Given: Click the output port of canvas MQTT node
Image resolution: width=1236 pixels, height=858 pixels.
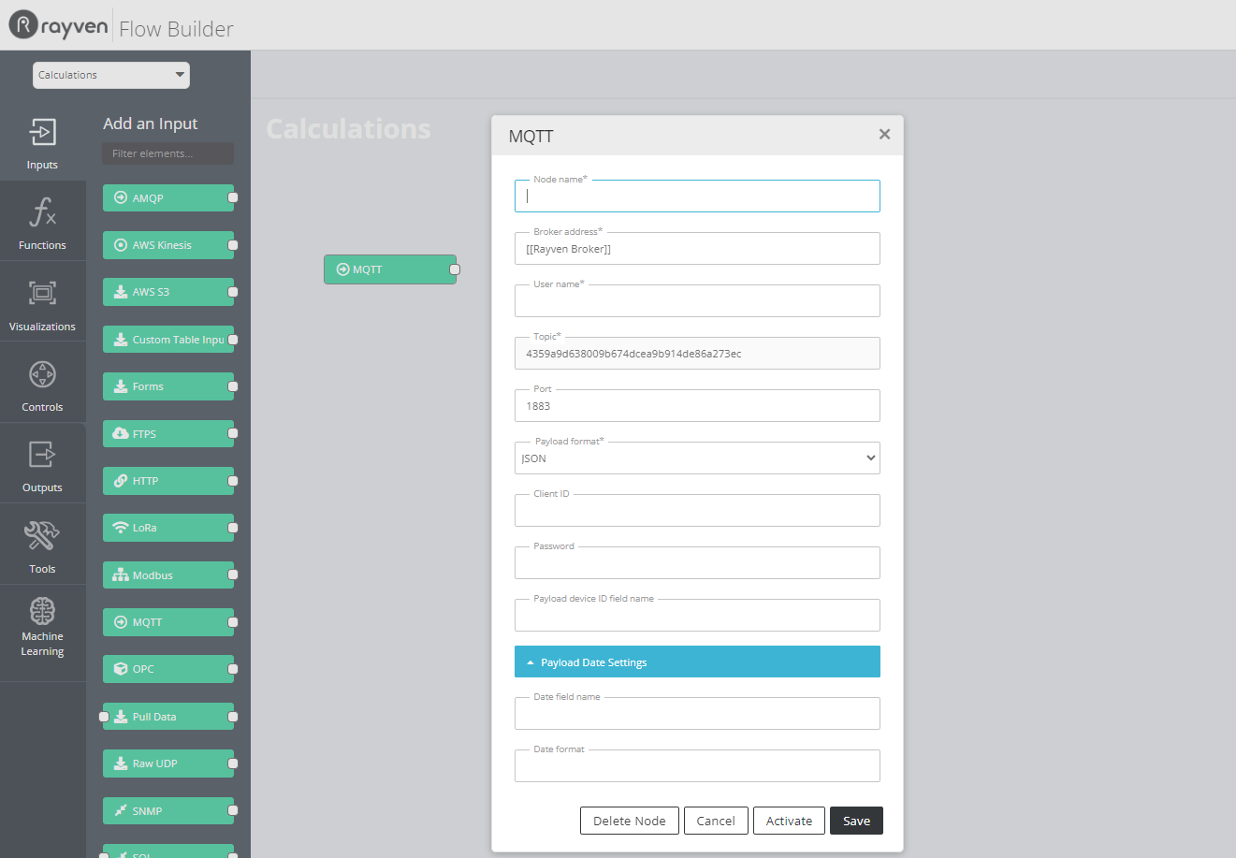Looking at the screenshot, I should 455,269.
